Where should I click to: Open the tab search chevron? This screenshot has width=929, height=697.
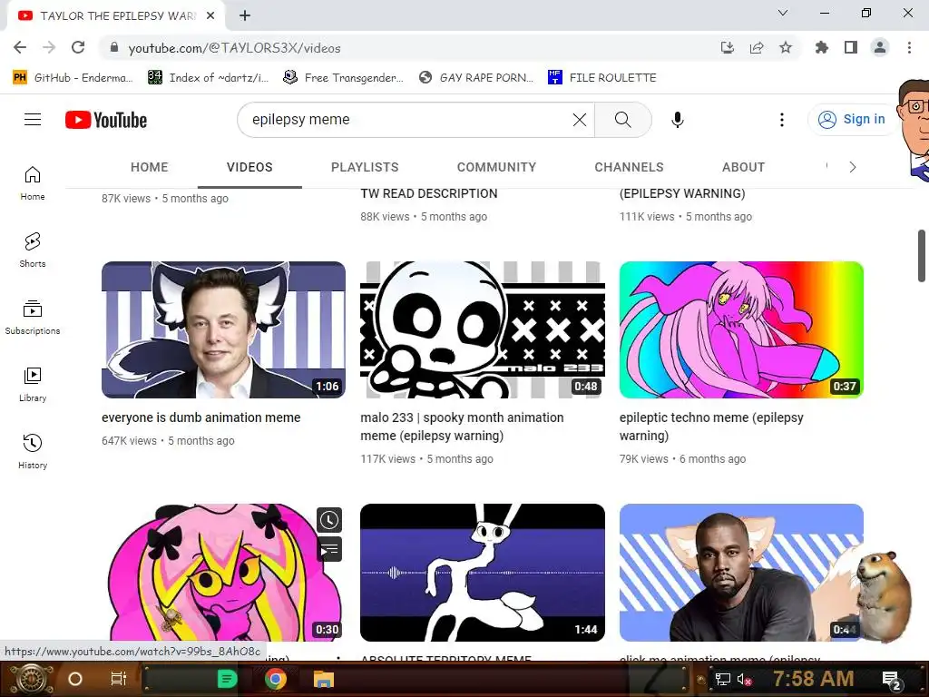783,13
